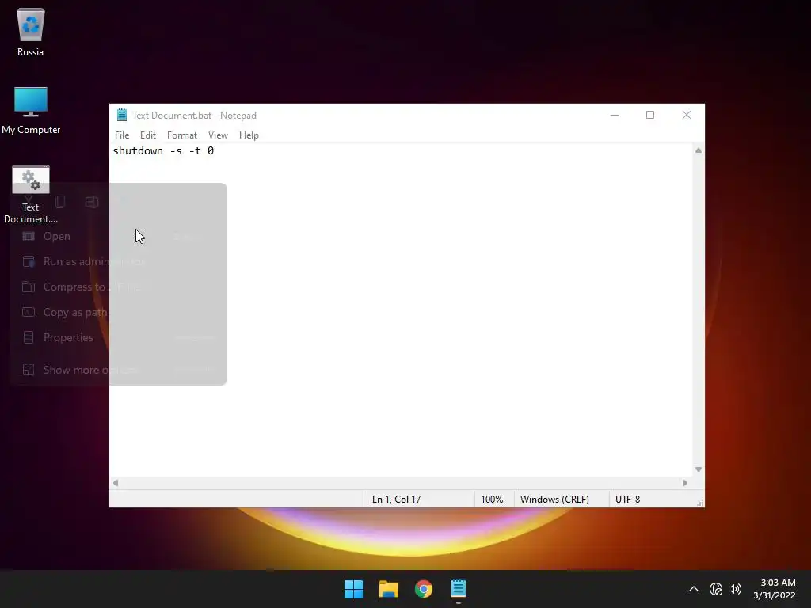This screenshot has height=608, width=811.
Task: Open the clock showing 3:03 AM
Action: (x=775, y=589)
